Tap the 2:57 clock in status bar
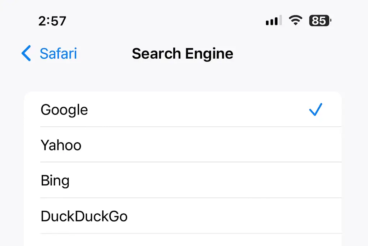Image resolution: width=368 pixels, height=246 pixels. (x=52, y=21)
